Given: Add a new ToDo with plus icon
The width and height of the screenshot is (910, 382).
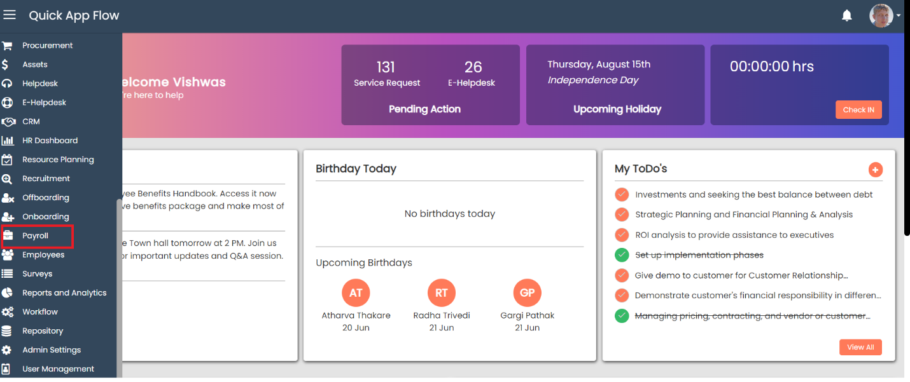Looking at the screenshot, I should 875,170.
